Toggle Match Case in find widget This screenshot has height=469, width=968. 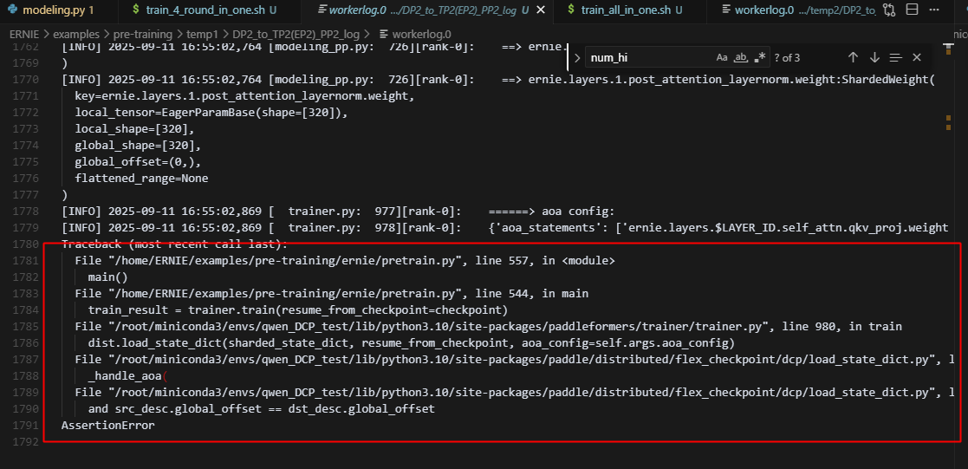pos(722,57)
